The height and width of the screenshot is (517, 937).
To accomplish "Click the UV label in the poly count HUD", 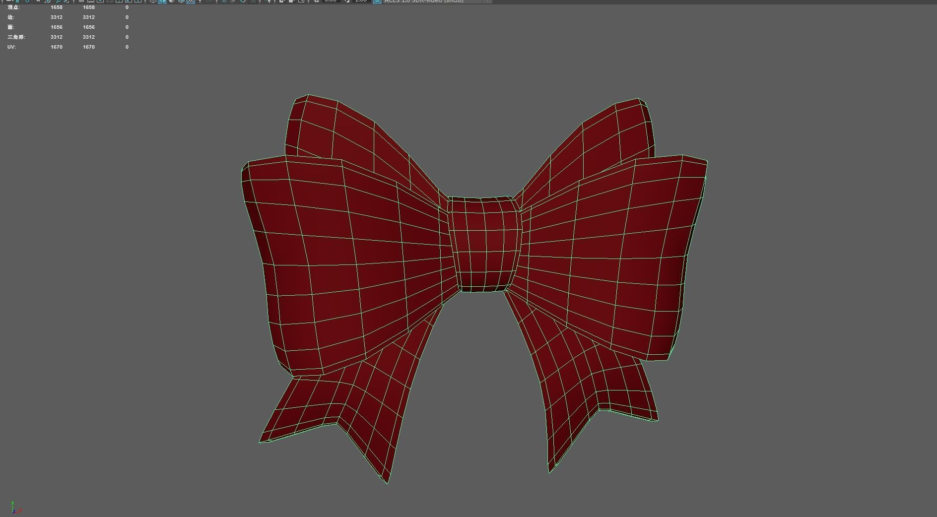I will pos(11,47).
